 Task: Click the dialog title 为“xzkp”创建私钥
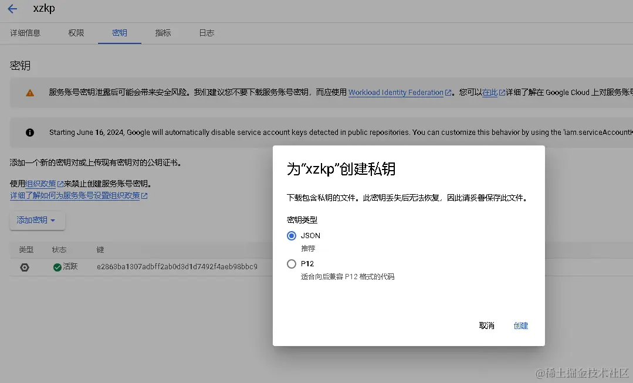(341, 169)
